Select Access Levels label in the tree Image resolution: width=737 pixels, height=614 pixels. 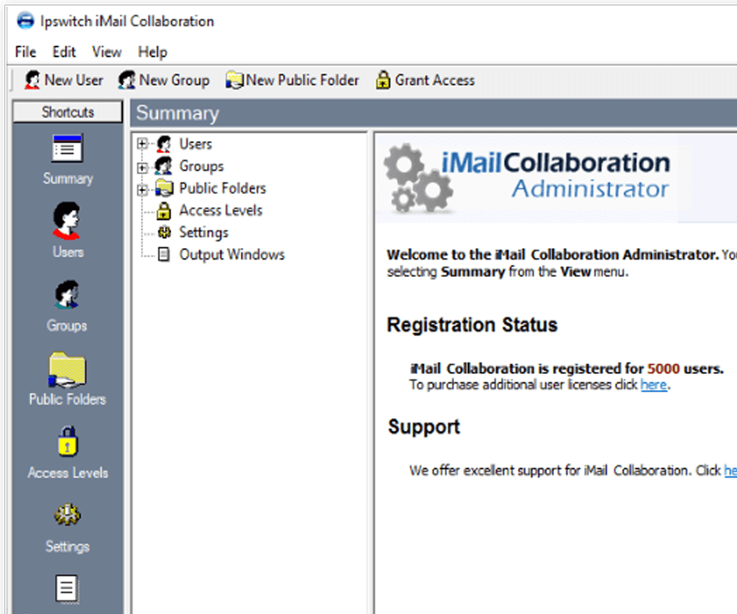[x=220, y=211]
